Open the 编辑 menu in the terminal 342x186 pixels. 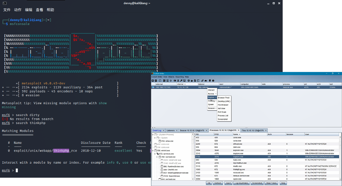tap(29, 10)
